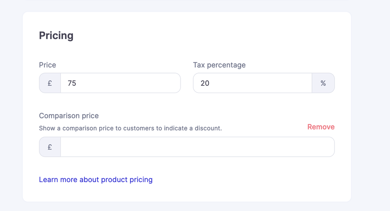Select the Price field label
Viewport: 390px width, 211px height.
tap(47, 65)
